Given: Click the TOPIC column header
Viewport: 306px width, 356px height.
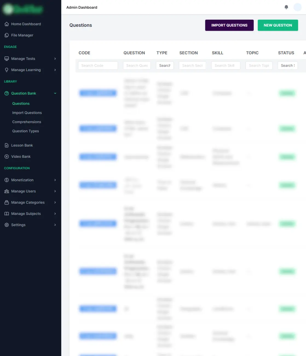Looking at the screenshot, I should click(x=252, y=53).
